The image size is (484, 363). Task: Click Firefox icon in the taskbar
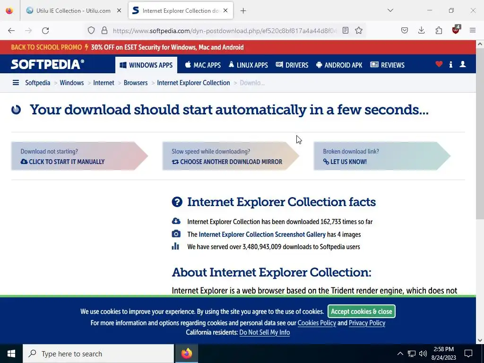pos(186,354)
